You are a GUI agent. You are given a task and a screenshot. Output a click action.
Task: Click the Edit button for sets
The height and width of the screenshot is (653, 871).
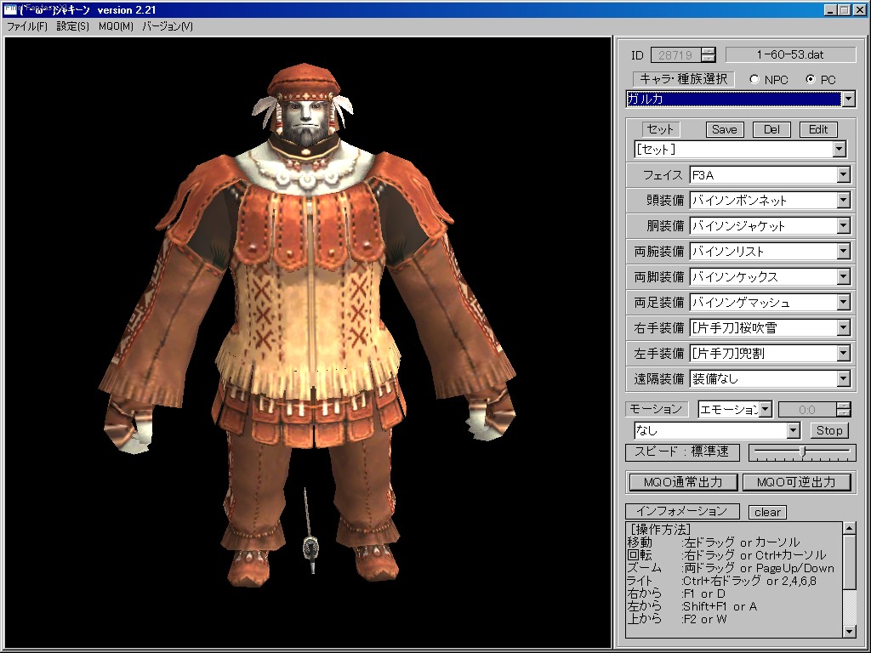coord(818,129)
